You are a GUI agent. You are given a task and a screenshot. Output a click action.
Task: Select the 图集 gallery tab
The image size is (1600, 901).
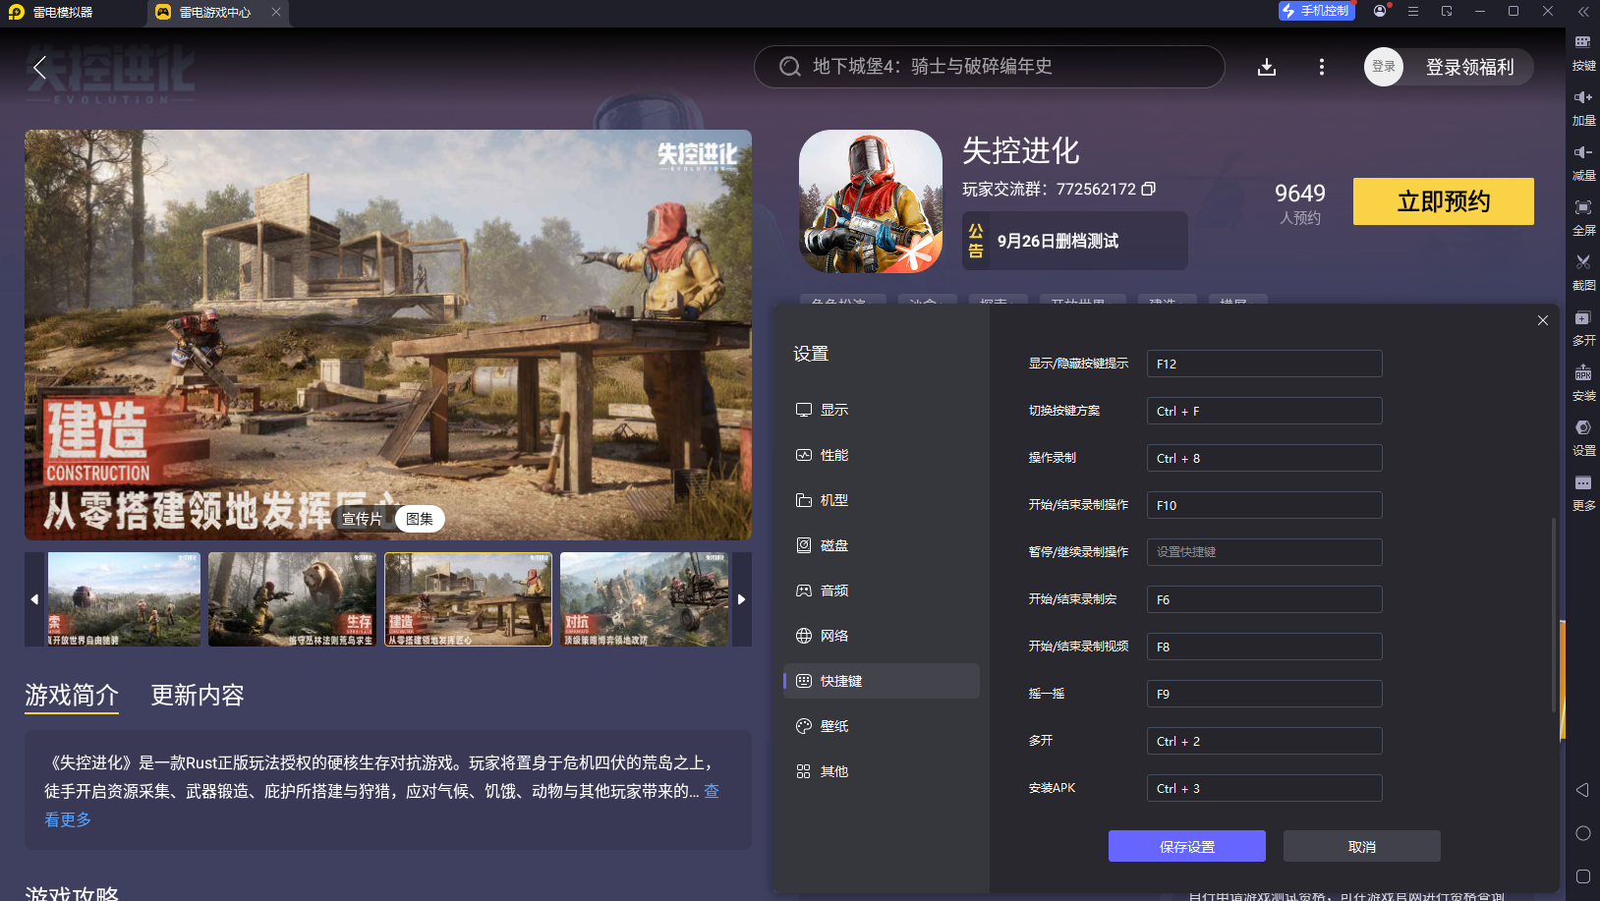[x=420, y=519]
